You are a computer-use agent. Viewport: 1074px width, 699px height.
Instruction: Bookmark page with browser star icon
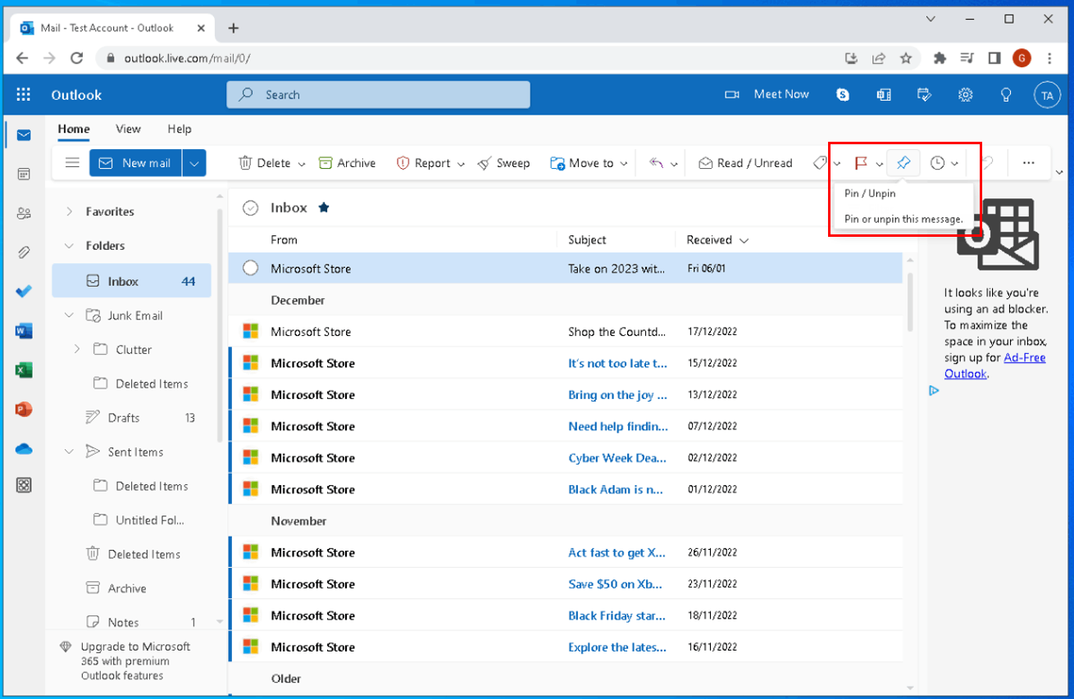(906, 58)
